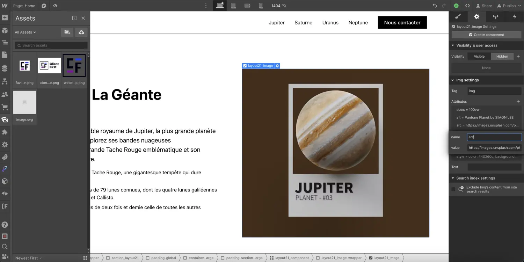Image resolution: width=524 pixels, height=262 pixels.
Task: Click the undo arrow in top bar
Action: [x=435, y=6]
